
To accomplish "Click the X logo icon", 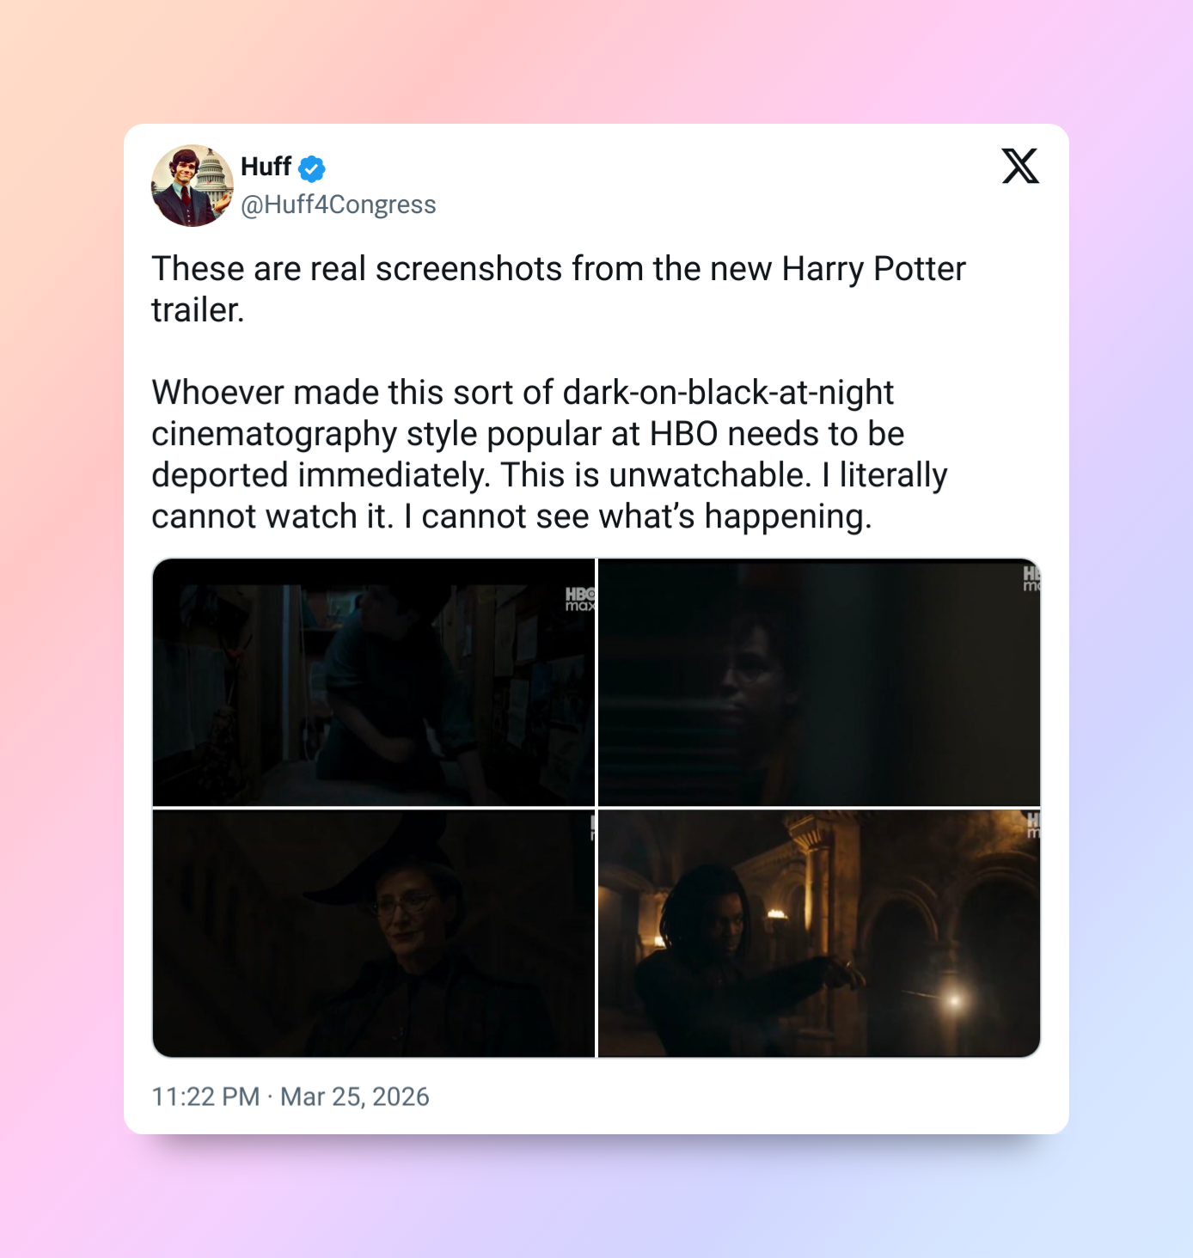I will coord(1020,166).
